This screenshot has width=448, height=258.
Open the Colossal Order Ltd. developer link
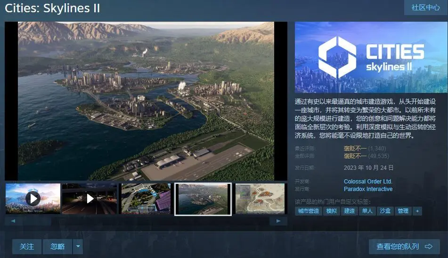pos(368,181)
